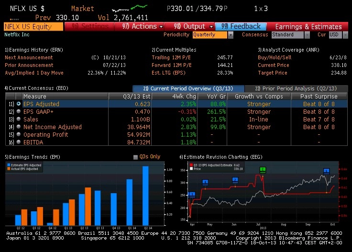Click the Q3/13 Est column header
The height and width of the screenshot is (252, 352).
[130, 96]
